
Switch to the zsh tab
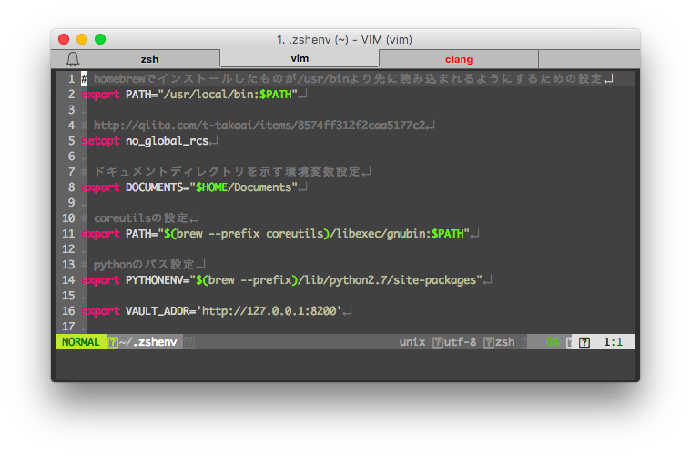[149, 59]
